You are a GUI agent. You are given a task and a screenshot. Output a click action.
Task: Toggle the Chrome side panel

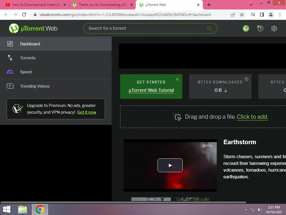[x=262, y=15]
